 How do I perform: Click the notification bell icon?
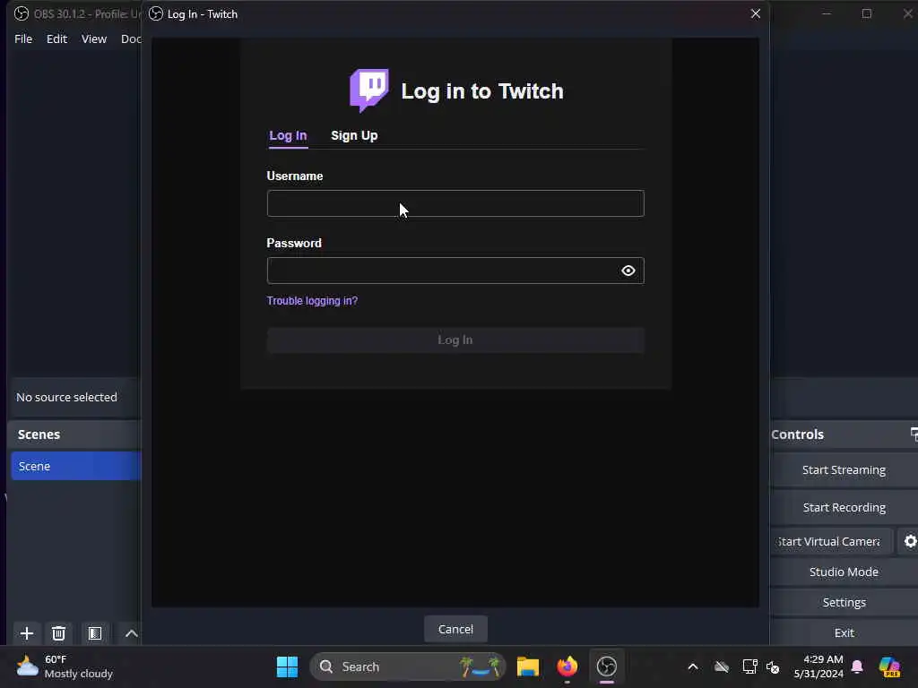pos(857,666)
